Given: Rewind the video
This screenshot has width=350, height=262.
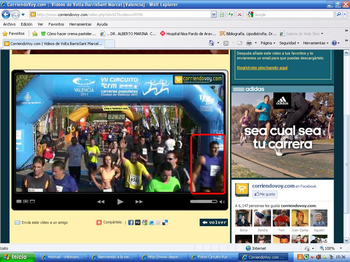Looking at the screenshot, I should (101, 202).
